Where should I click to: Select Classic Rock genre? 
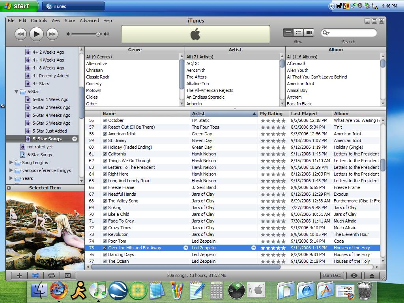[x=98, y=77]
